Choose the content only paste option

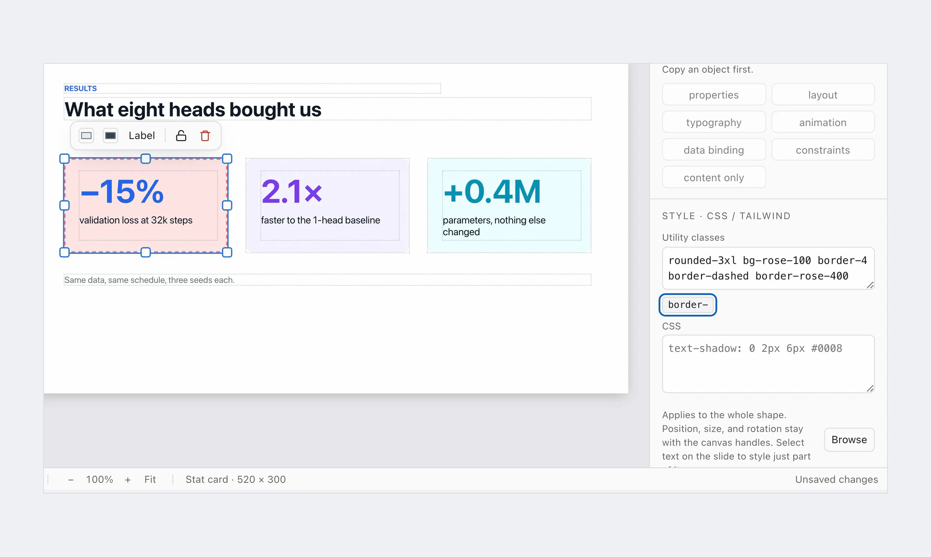pyautogui.click(x=714, y=177)
